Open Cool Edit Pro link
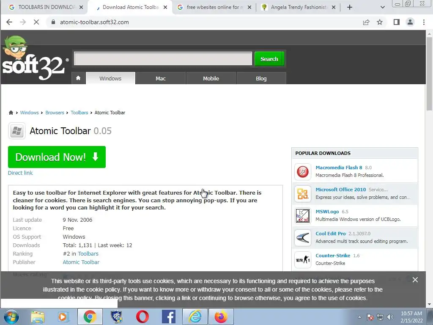 tap(331, 234)
